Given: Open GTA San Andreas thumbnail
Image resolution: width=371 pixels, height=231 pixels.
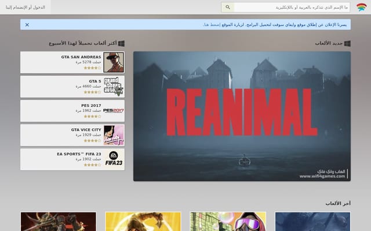Looking at the screenshot, I should click(x=114, y=62).
